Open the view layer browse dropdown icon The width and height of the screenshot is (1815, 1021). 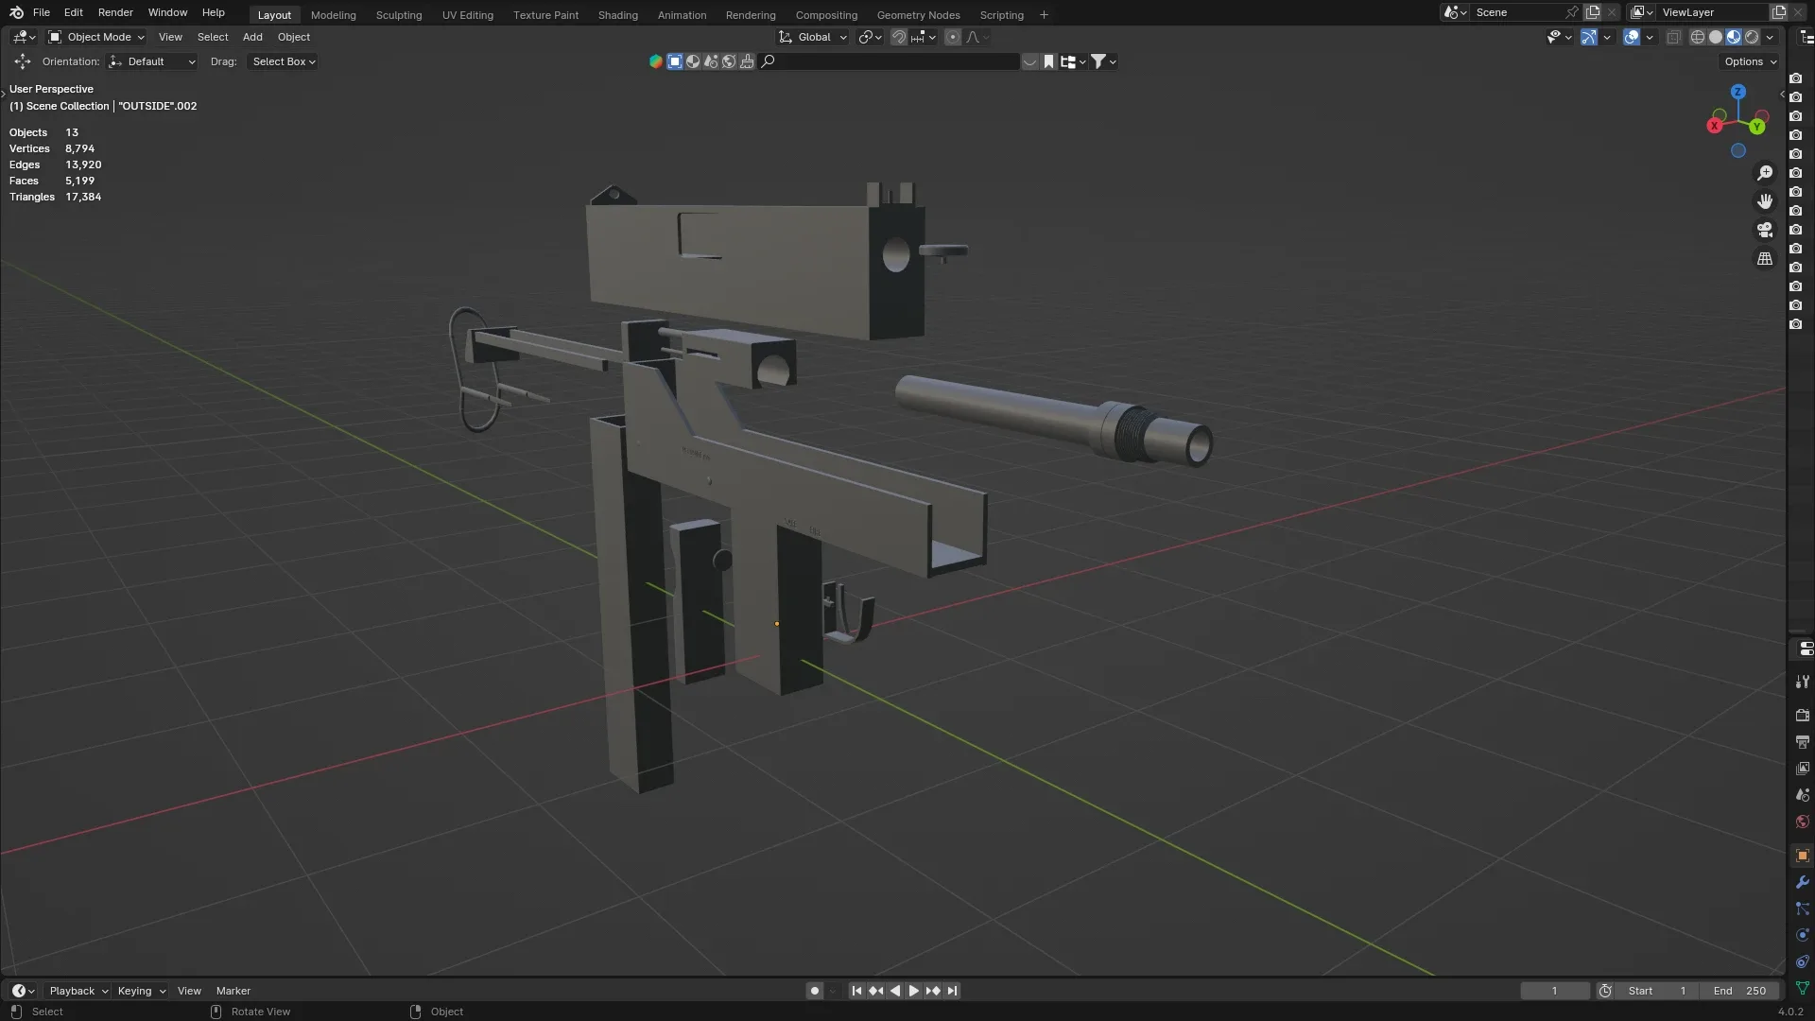1641,12
